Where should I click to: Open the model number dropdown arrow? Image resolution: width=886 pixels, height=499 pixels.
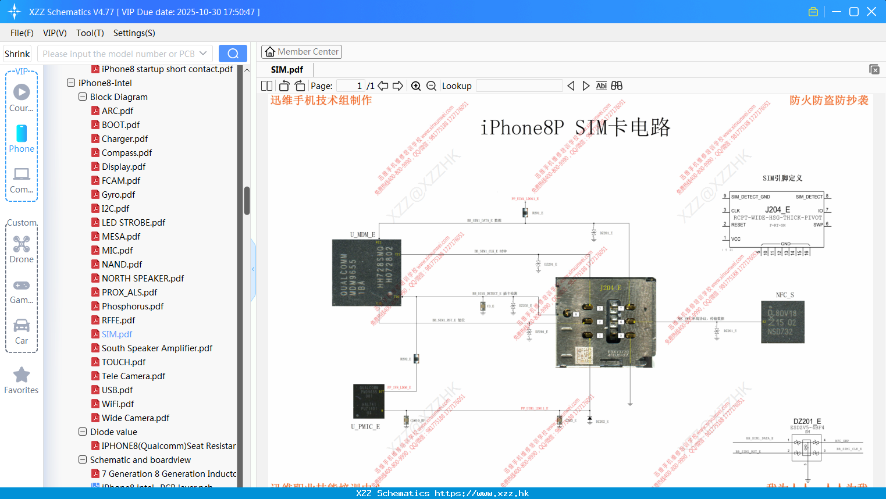pos(203,54)
